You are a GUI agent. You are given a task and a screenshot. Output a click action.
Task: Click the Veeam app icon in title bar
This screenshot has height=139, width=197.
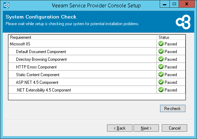pyautogui.click(x=6, y=5)
